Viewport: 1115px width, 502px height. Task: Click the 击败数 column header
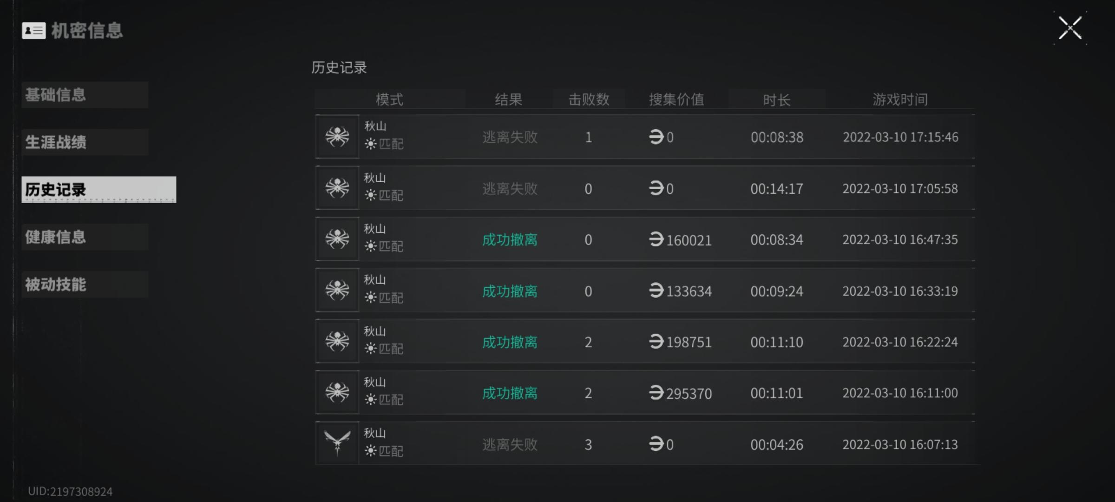(x=589, y=99)
